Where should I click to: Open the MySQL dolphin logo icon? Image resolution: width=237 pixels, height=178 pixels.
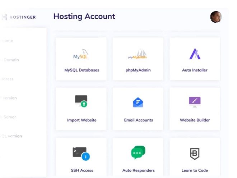[x=81, y=54]
